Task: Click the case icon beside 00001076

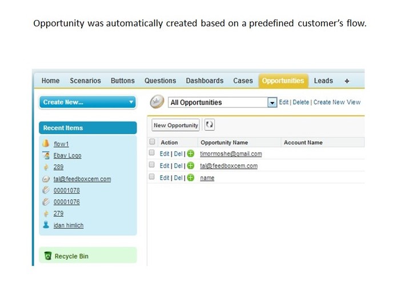Action: click(x=46, y=202)
